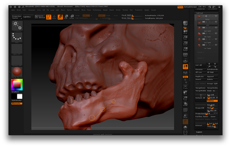
Task: Move subtool up with up arrow
Action: click(x=209, y=64)
